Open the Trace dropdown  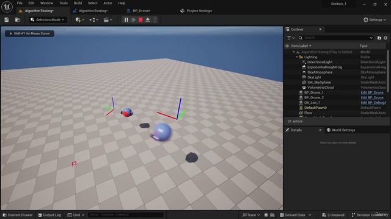[251, 215]
